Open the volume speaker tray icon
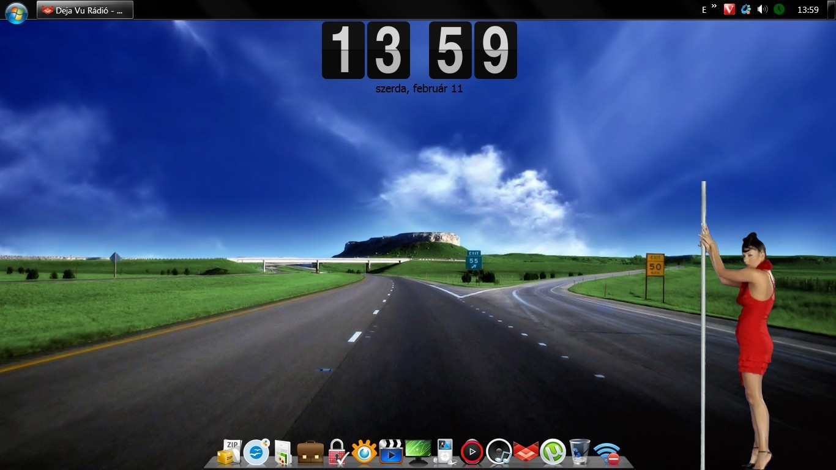 [762, 9]
